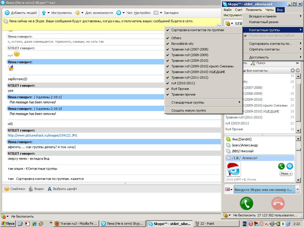Click the contact list scrollbar up arrow
This screenshot has height=228, width=304.
click(x=298, y=138)
